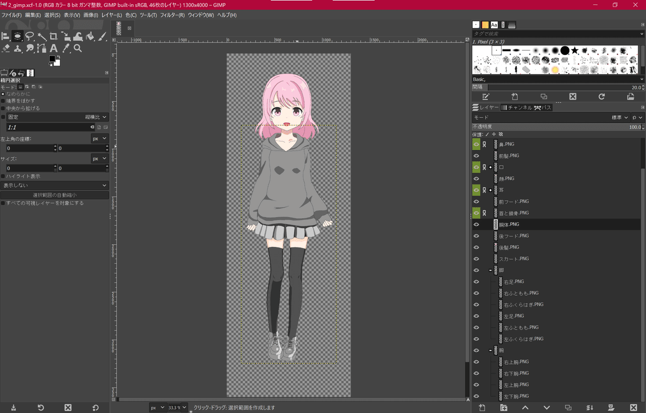This screenshot has height=413, width=646.
Task: Select the Free Select lasso tool
Action: pyautogui.click(x=30, y=37)
